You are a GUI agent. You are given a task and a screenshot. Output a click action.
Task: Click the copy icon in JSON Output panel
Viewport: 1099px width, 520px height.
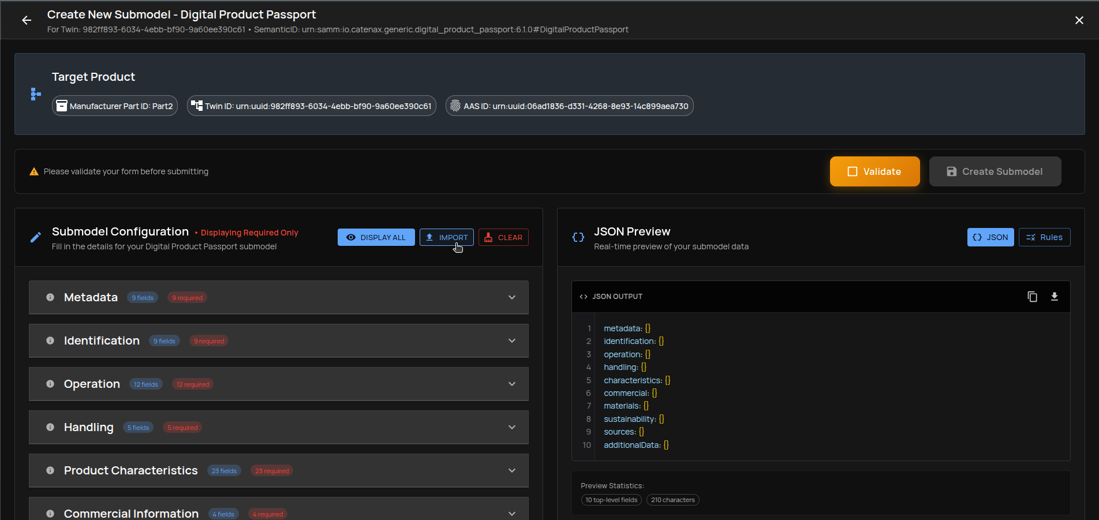pos(1033,296)
